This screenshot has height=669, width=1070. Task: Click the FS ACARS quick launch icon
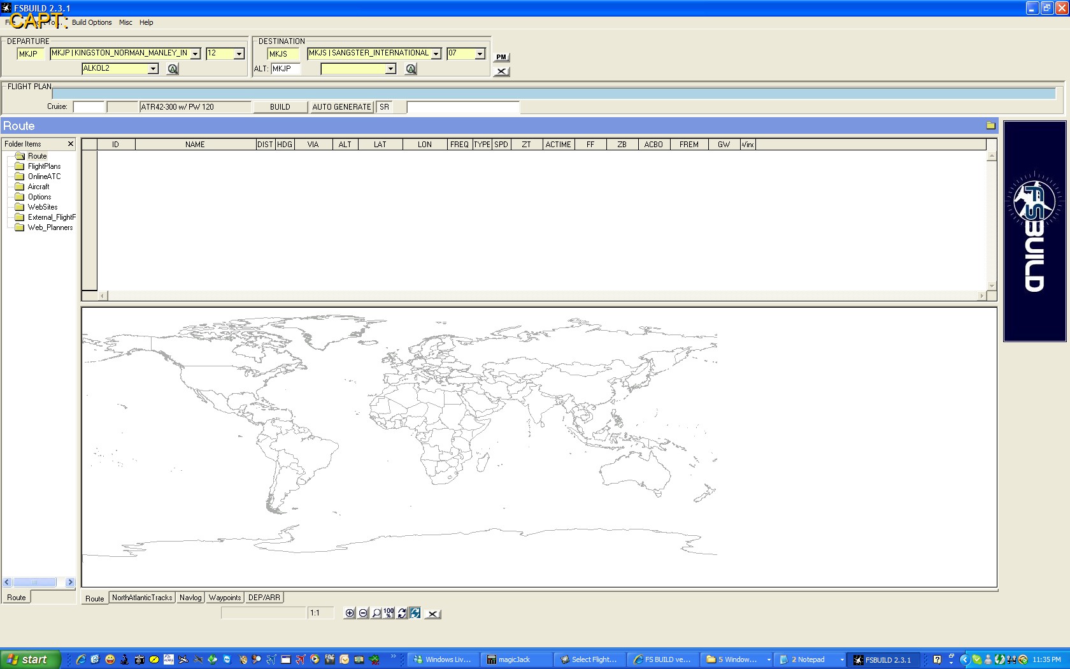click(x=169, y=659)
